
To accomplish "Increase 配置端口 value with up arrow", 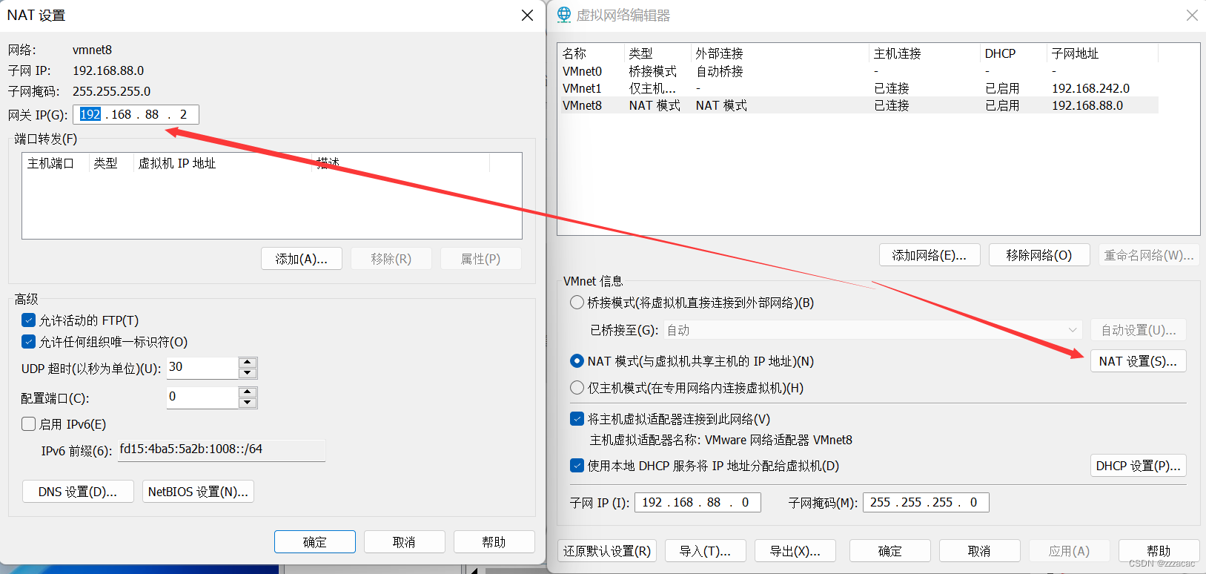I will click(248, 392).
